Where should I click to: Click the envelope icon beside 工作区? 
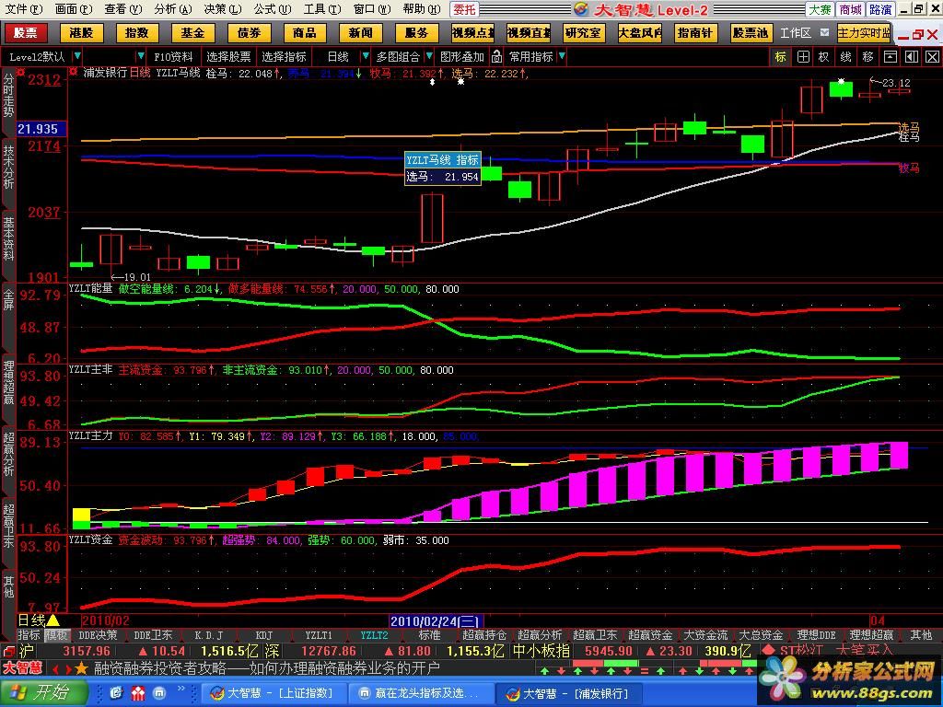click(824, 32)
